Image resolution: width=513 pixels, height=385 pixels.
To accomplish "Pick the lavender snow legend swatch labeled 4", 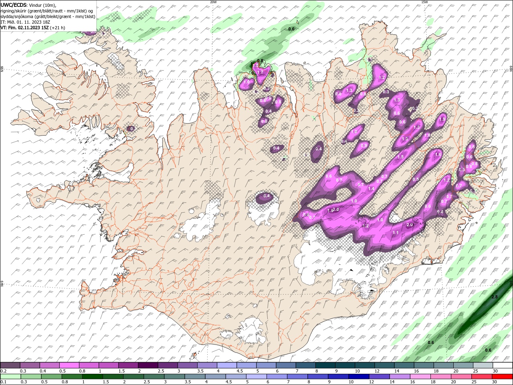I will 226,365.
